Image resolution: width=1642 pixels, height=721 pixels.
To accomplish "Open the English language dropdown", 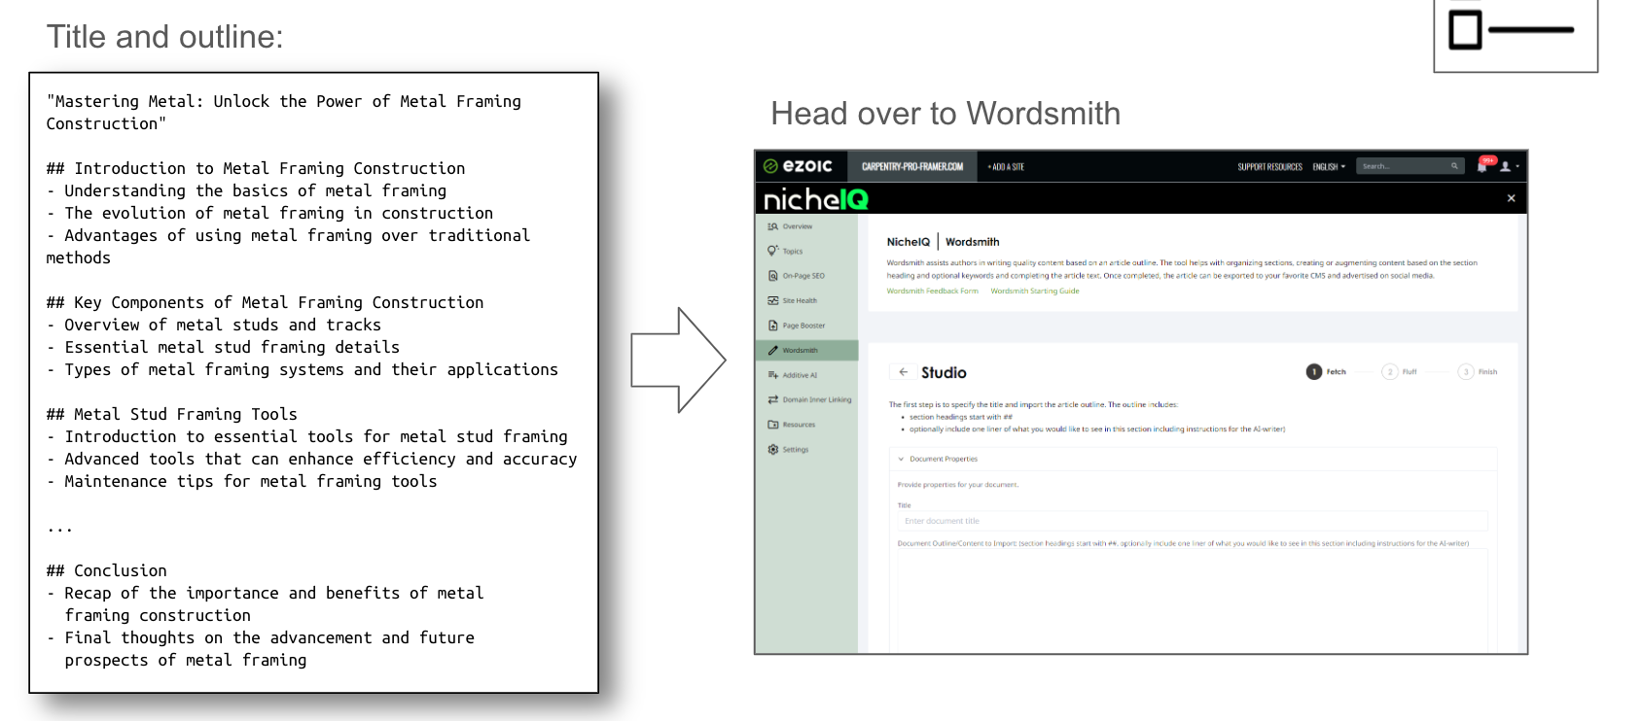I will click(1329, 166).
